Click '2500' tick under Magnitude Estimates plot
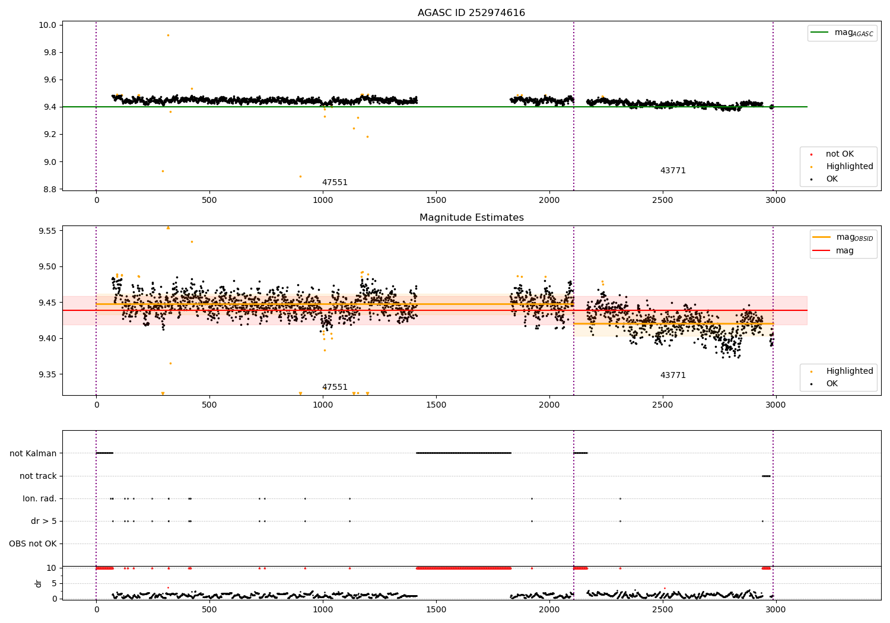This screenshot has width=890, height=623. tap(662, 405)
